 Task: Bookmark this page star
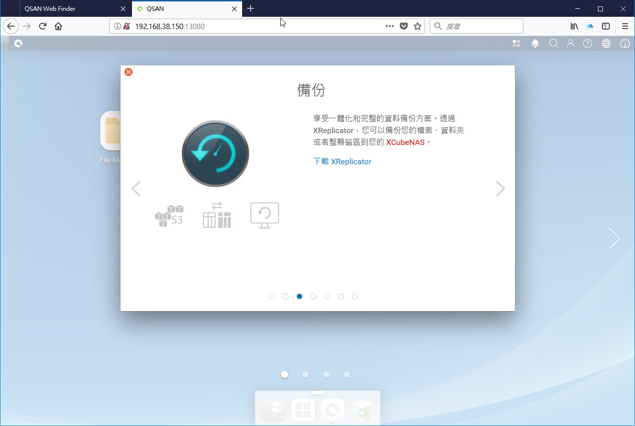pos(418,26)
